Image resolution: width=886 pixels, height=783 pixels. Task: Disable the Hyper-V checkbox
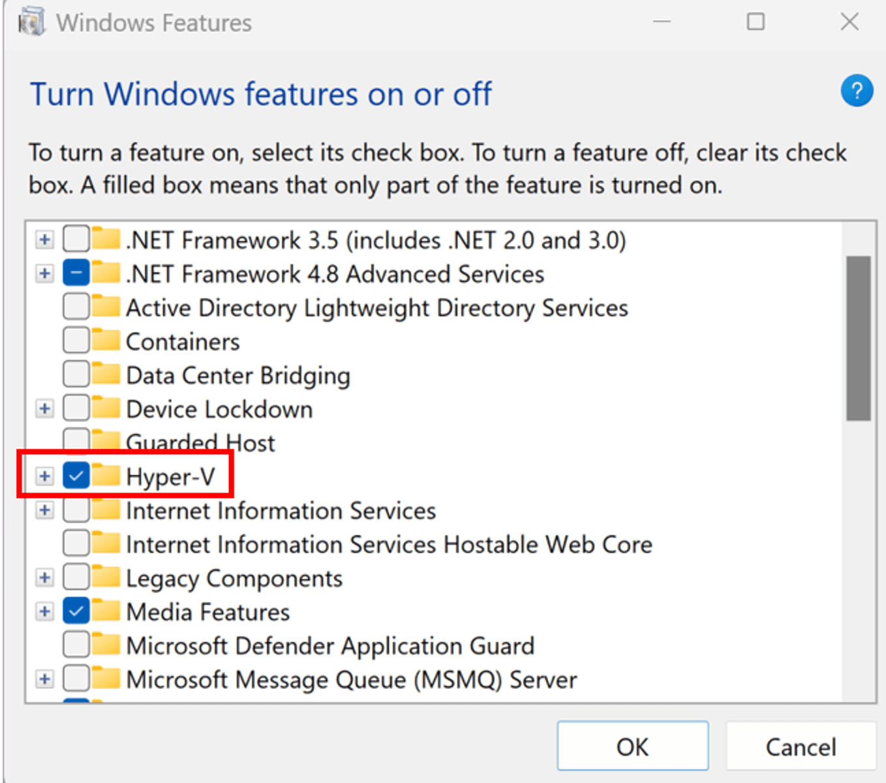point(76,476)
